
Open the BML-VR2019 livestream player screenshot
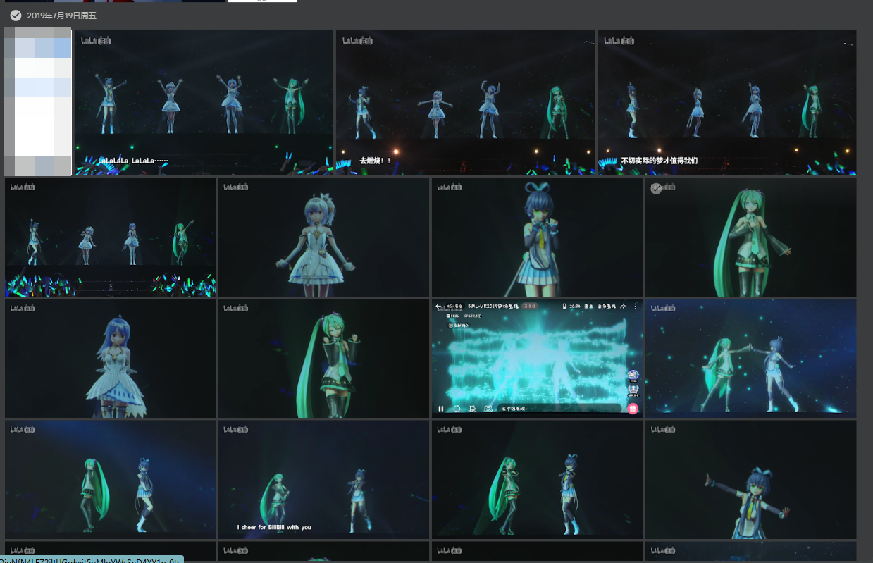coord(537,359)
